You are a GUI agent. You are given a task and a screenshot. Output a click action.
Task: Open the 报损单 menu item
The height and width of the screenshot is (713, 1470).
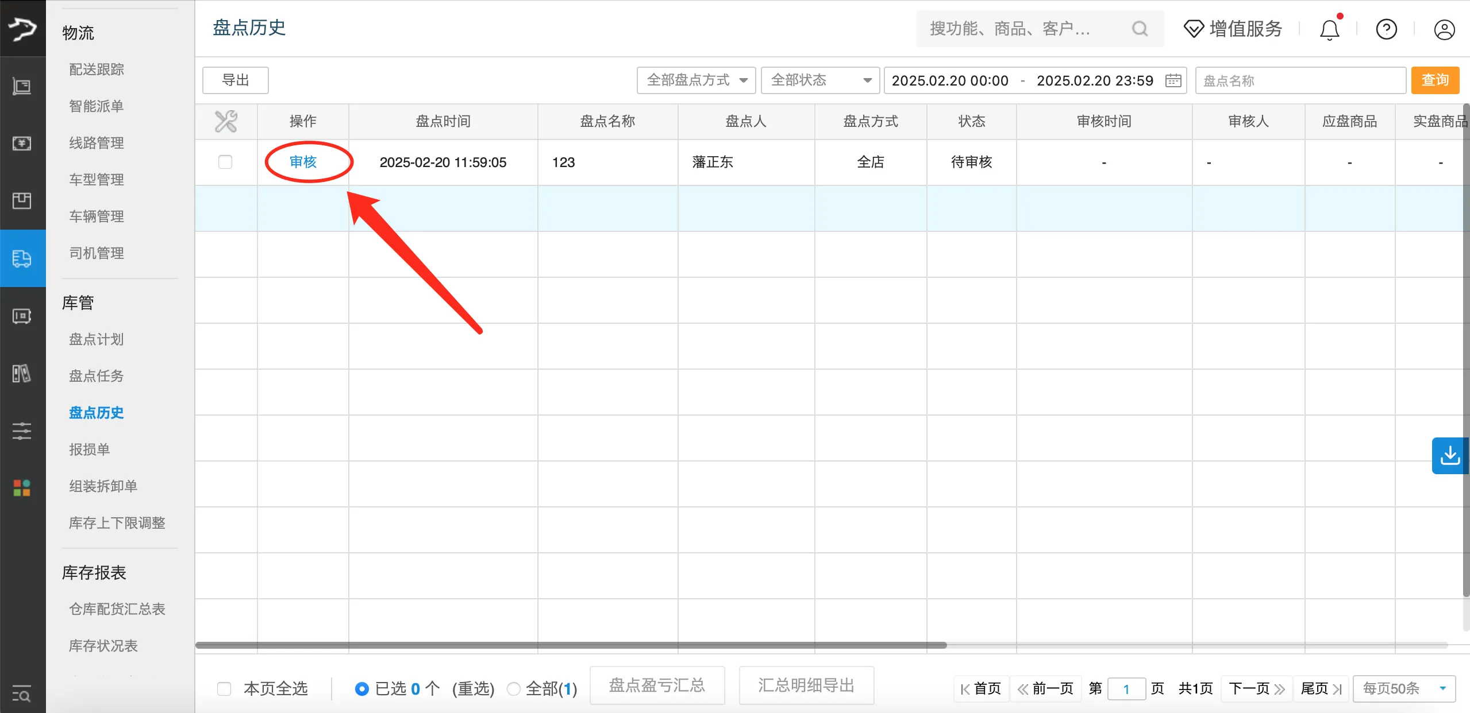(88, 449)
